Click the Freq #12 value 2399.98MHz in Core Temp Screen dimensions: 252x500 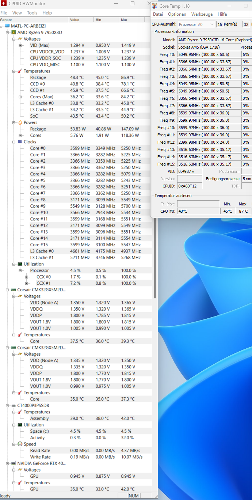(x=209, y=142)
